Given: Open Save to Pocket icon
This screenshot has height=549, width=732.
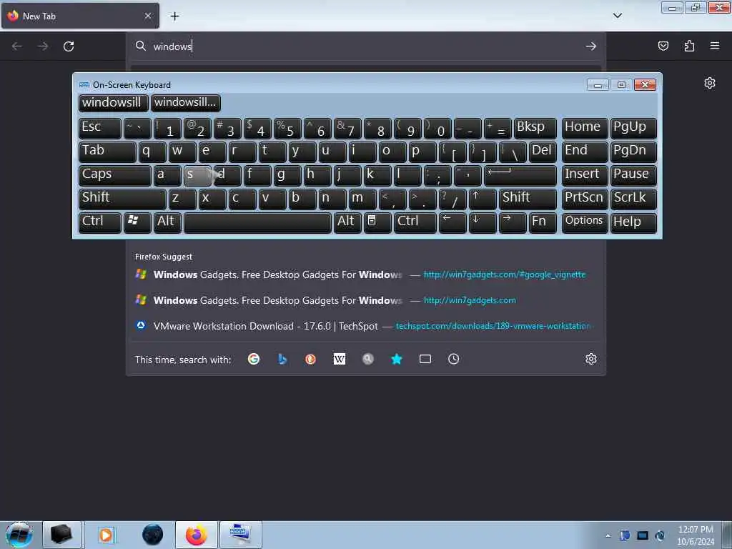Looking at the screenshot, I should pyautogui.click(x=663, y=46).
